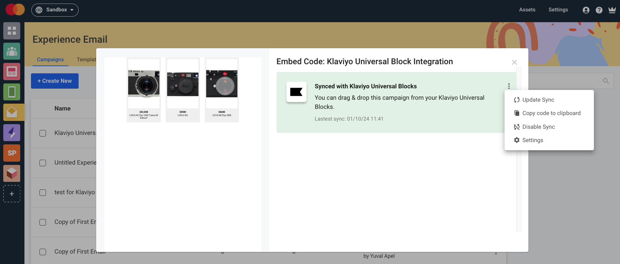Open the orange SP icon in sidebar
Viewport: 620px width, 264px height.
[x=12, y=153]
